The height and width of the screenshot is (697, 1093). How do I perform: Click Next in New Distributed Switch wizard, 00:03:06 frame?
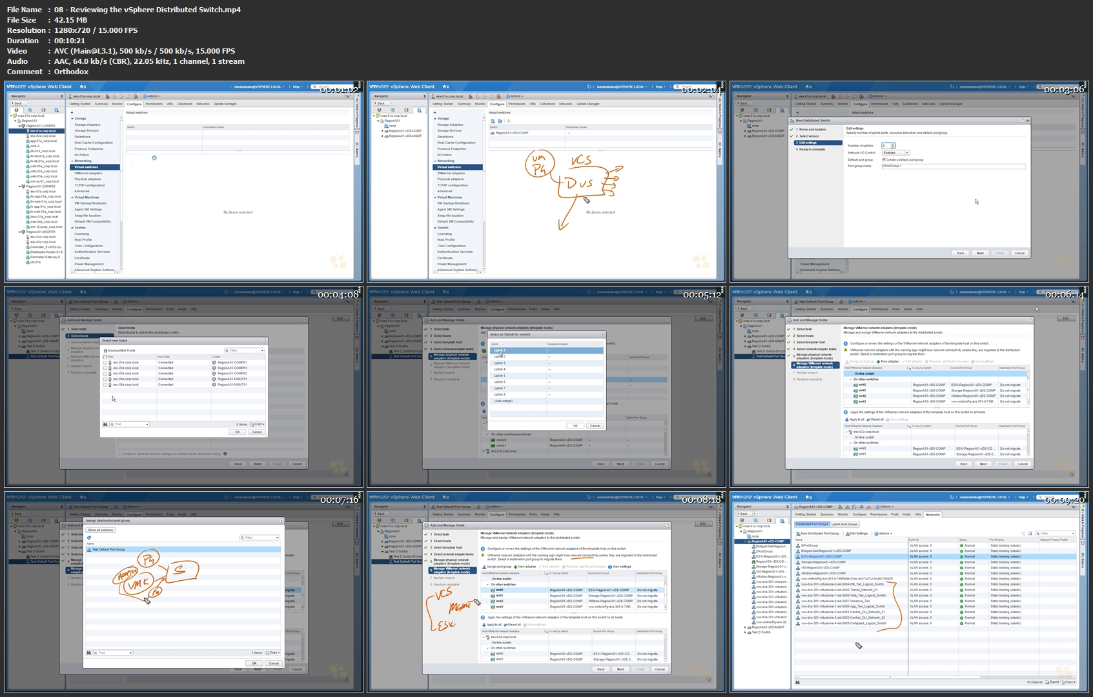point(980,253)
